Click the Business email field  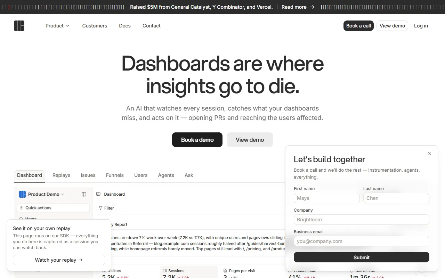tap(362, 241)
